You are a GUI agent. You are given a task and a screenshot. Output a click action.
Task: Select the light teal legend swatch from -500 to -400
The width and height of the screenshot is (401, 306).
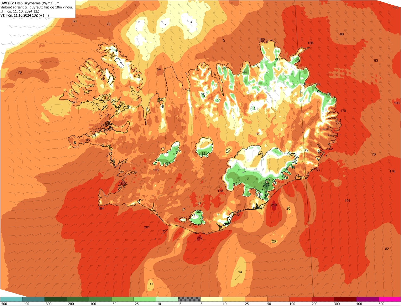pos(11,299)
